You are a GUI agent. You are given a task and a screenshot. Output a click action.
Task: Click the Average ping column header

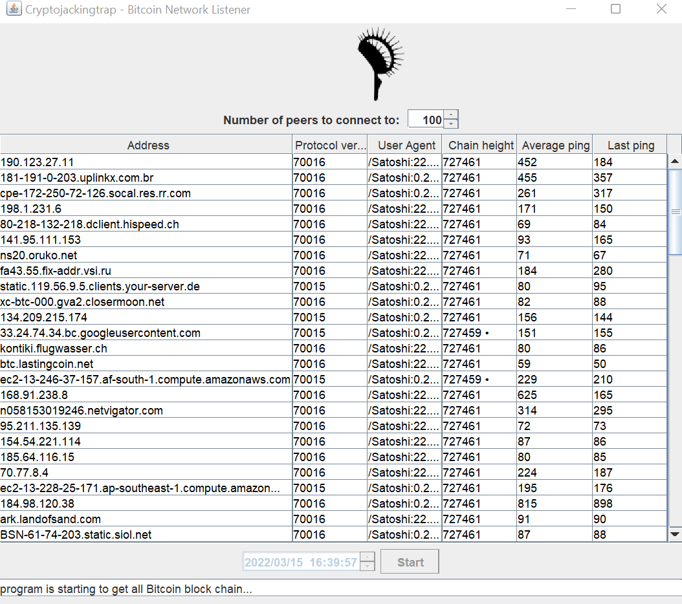[x=555, y=145]
